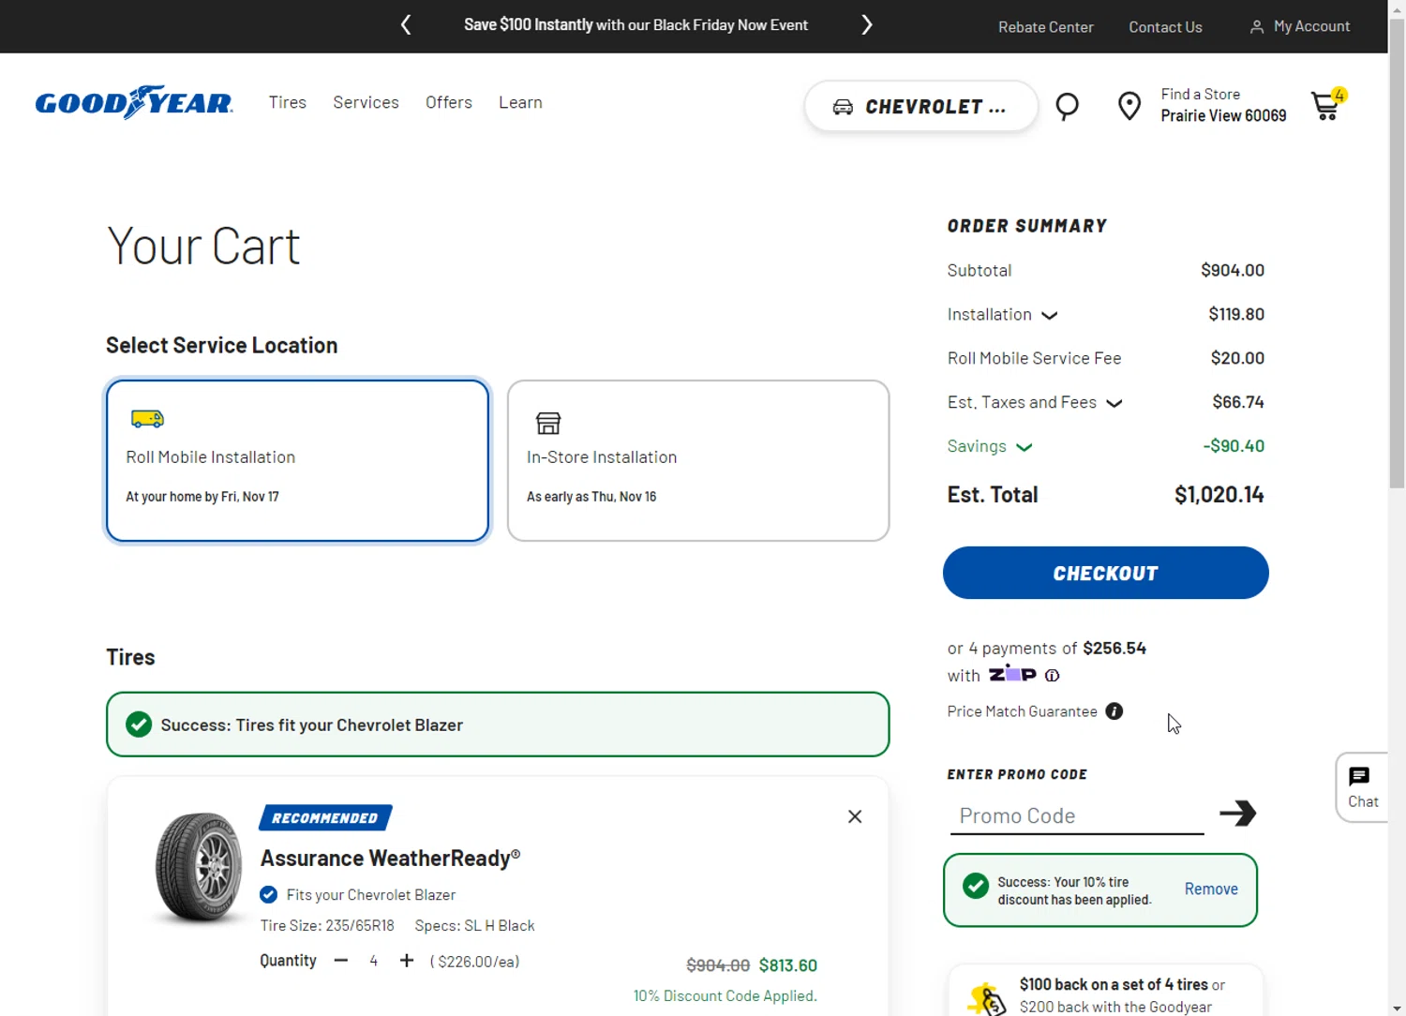Remove the applied 10% promo discount
The image size is (1406, 1016).
tap(1211, 889)
